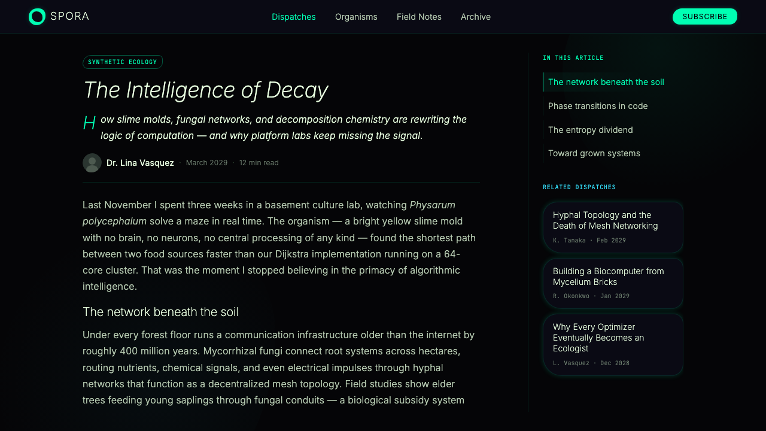The width and height of the screenshot is (766, 431).
Task: Click the SPORA ring logo icon
Action: point(37,17)
